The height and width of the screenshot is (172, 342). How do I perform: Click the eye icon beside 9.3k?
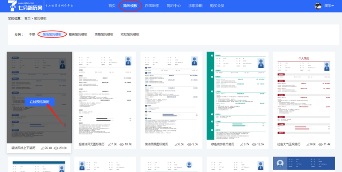(189, 144)
